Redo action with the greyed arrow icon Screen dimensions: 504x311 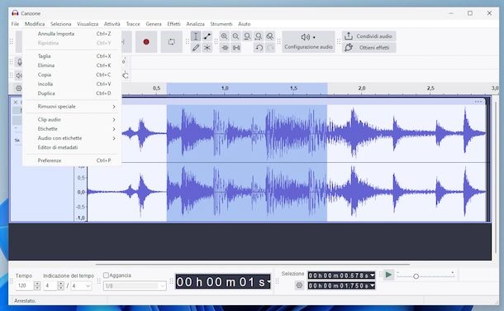(270, 48)
